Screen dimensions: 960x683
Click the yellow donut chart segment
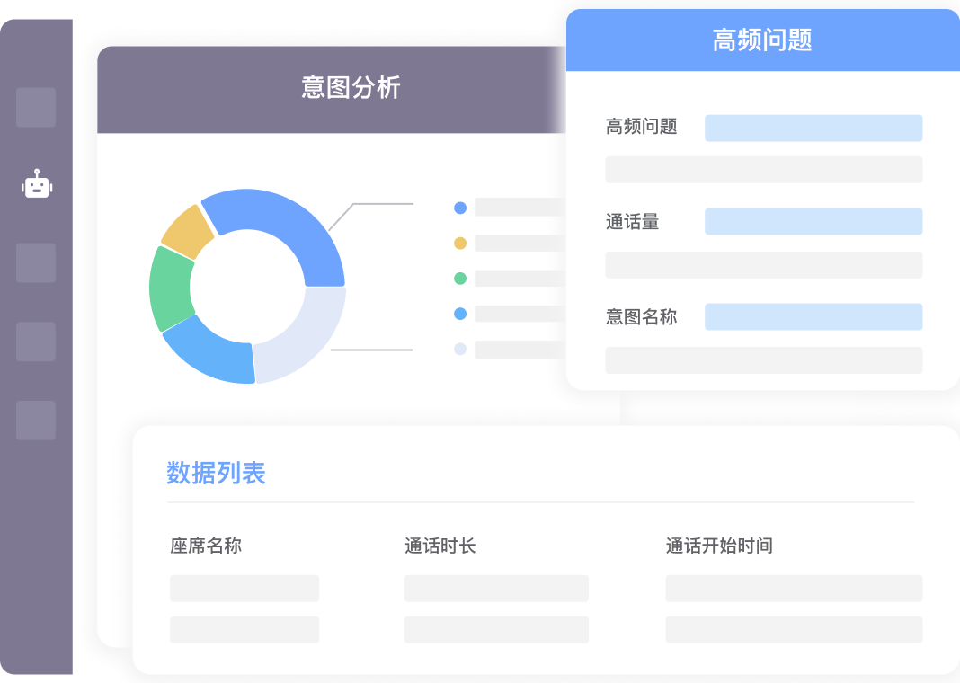[x=187, y=230]
